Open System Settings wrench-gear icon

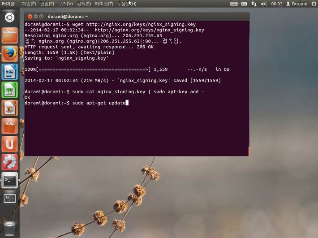tap(9, 162)
